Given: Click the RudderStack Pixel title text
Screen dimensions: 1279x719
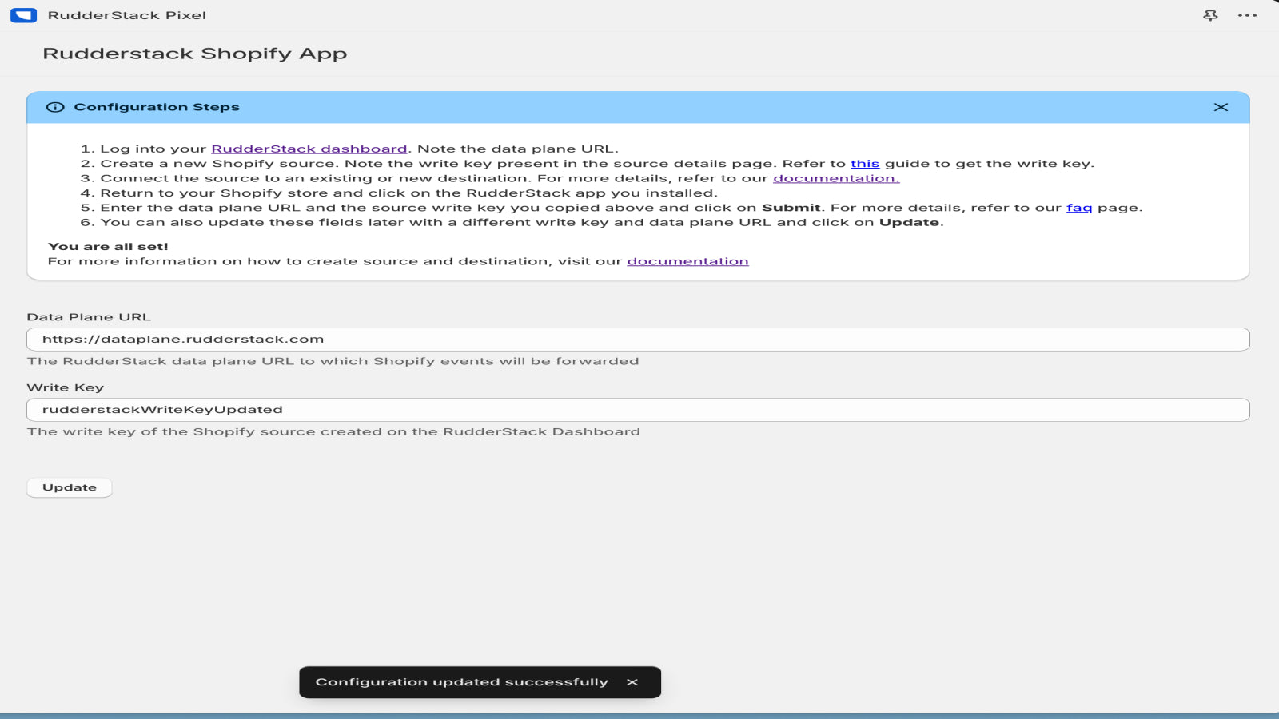Looking at the screenshot, I should coord(127,14).
